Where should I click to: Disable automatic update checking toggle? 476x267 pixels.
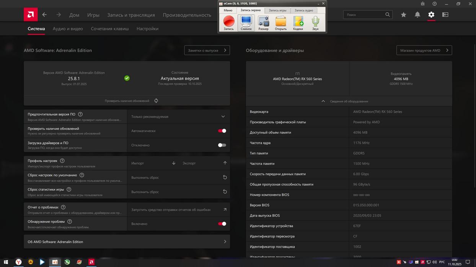click(x=222, y=131)
